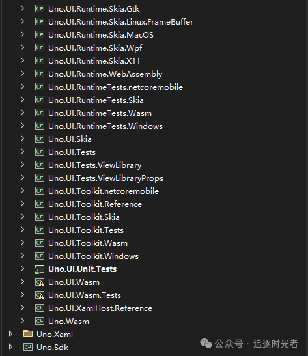Expand the Uno.UI.RuntimeTests.Wasm arrow
Viewport: 308px width, 356px height.
[22, 113]
